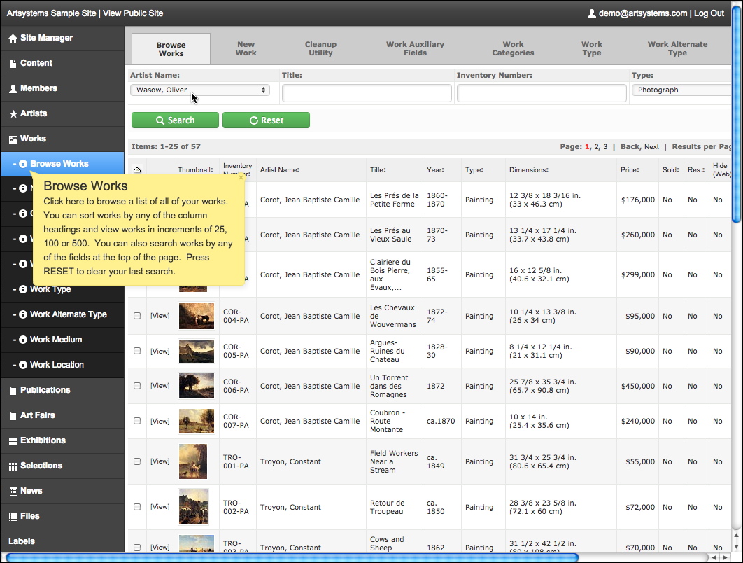Go to results page 2

597,146
